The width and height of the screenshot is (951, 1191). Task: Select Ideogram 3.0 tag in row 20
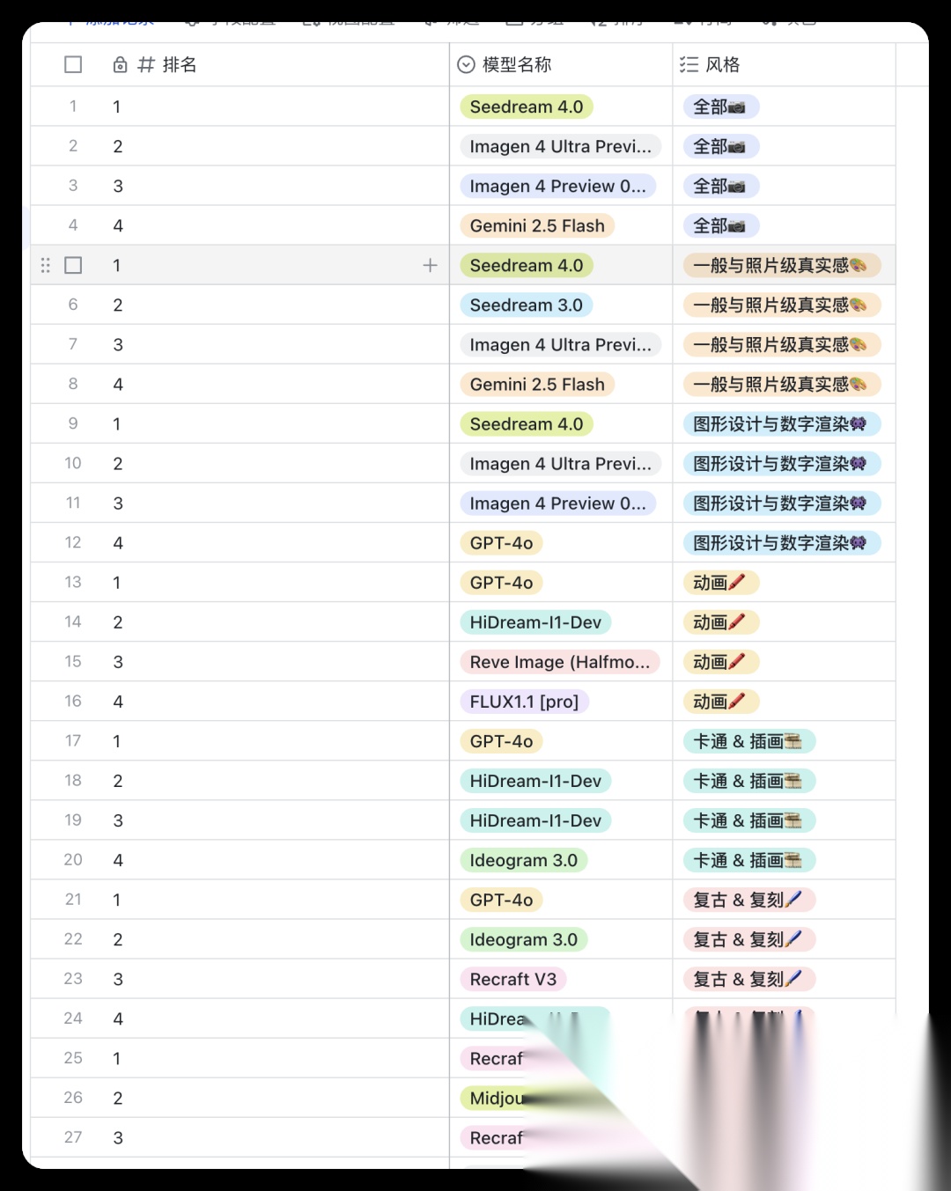point(523,859)
